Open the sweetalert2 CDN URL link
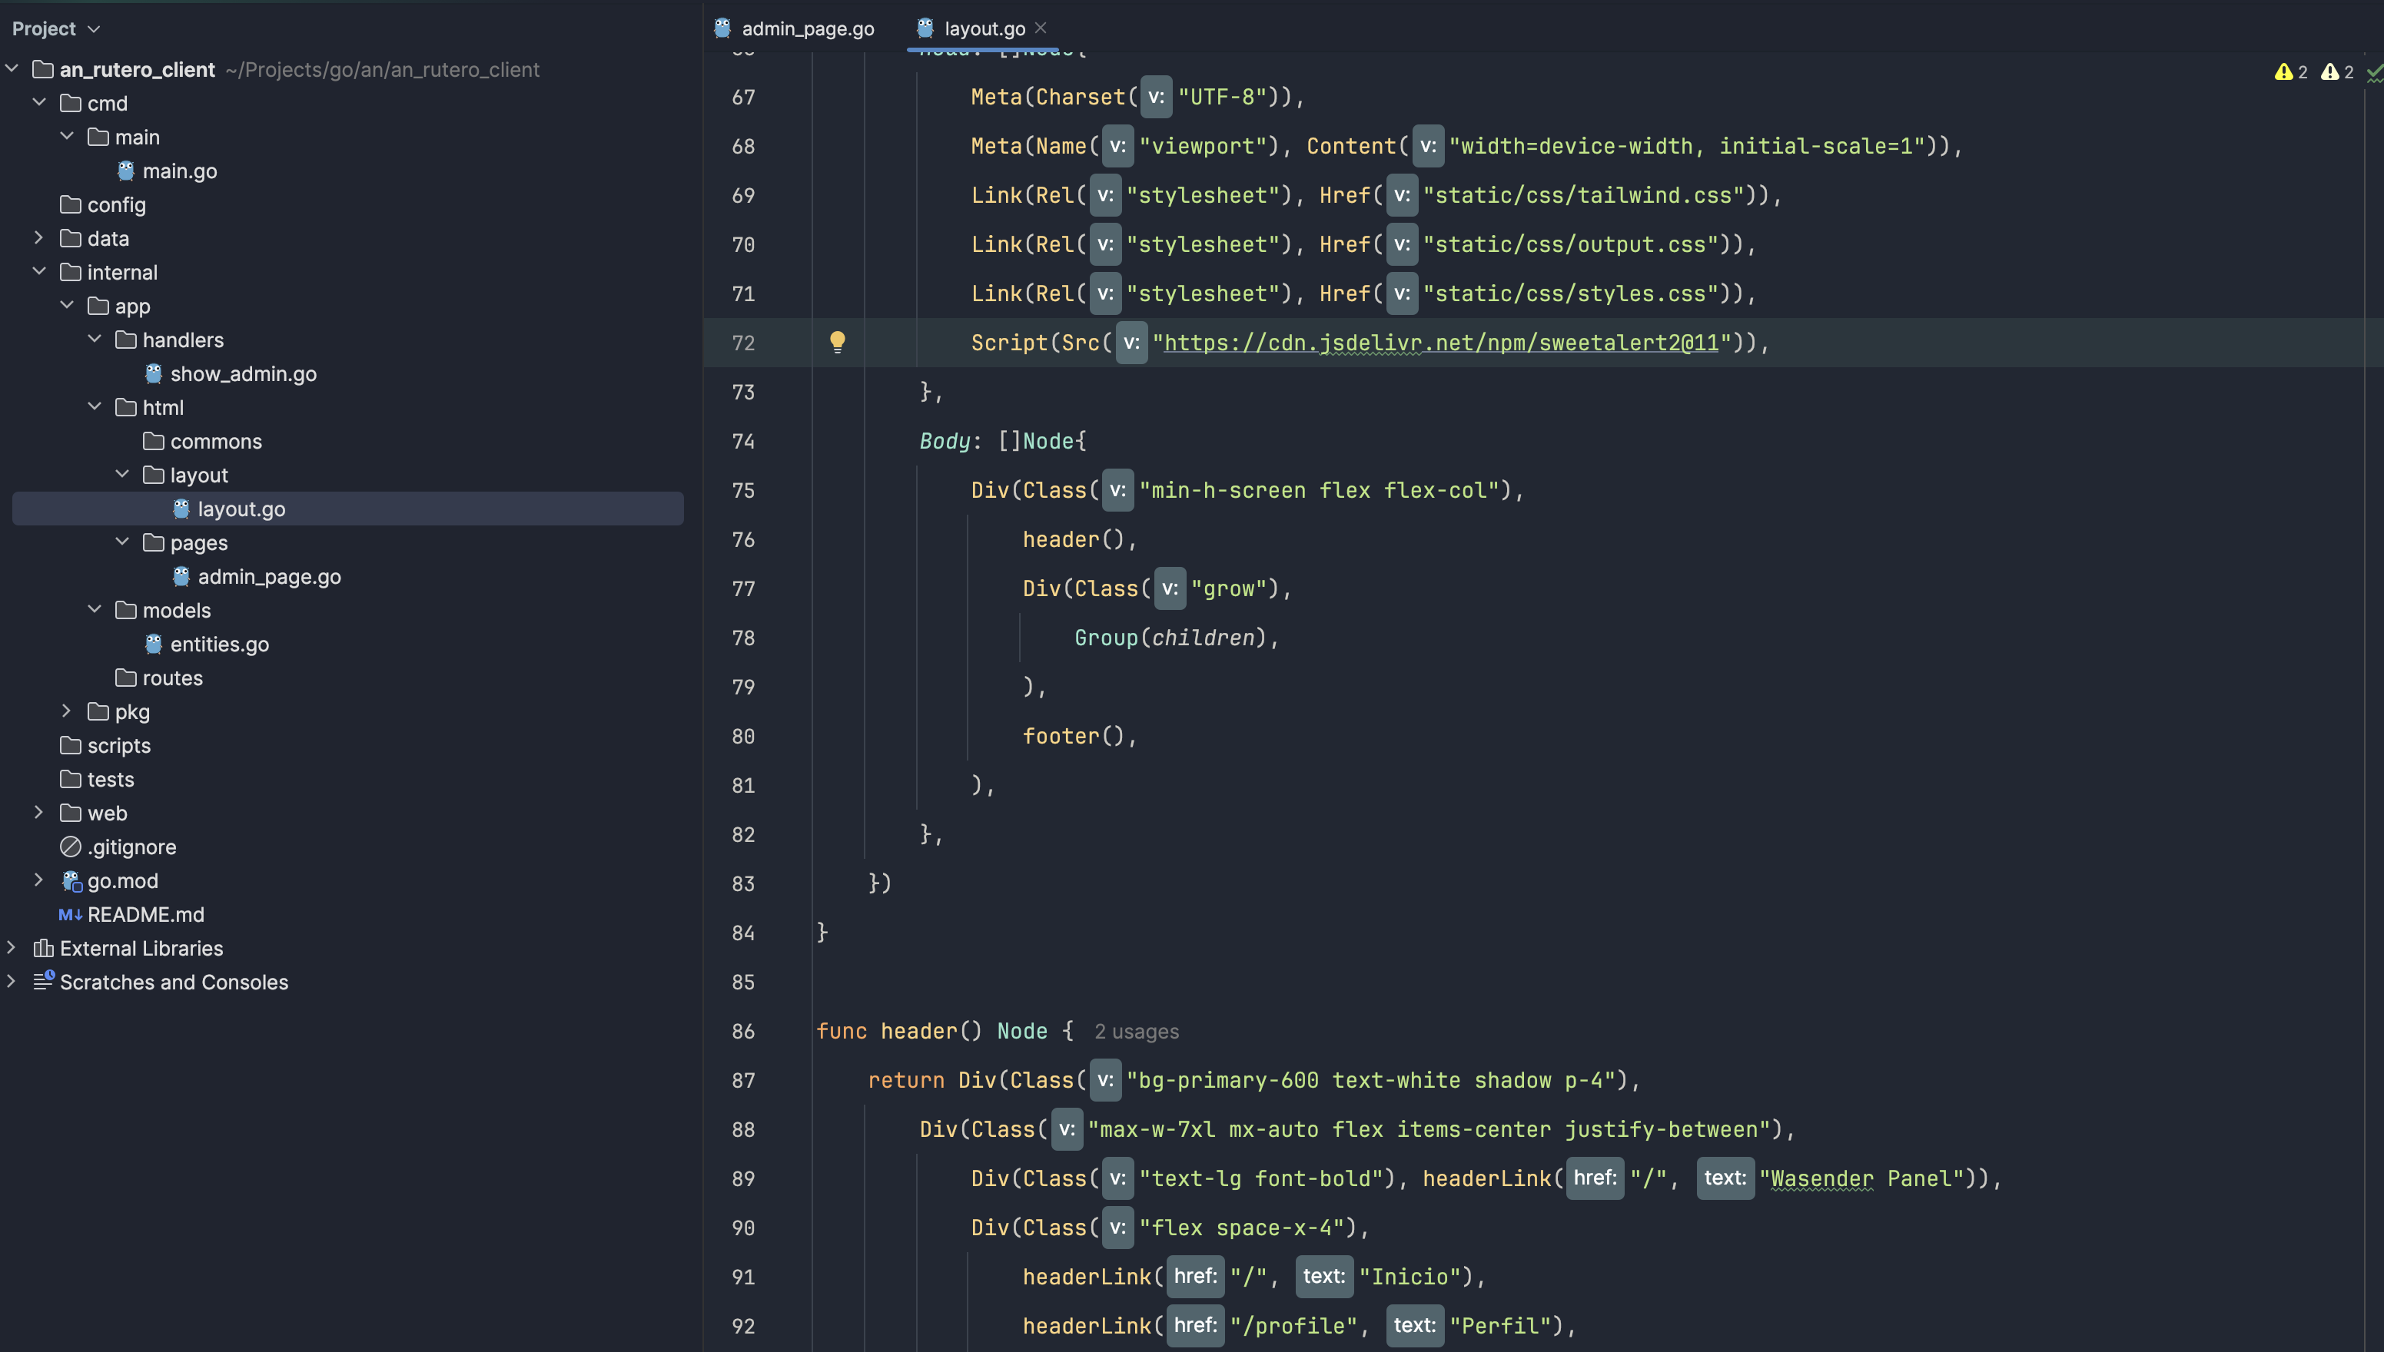The height and width of the screenshot is (1352, 2384). [x=1440, y=343]
